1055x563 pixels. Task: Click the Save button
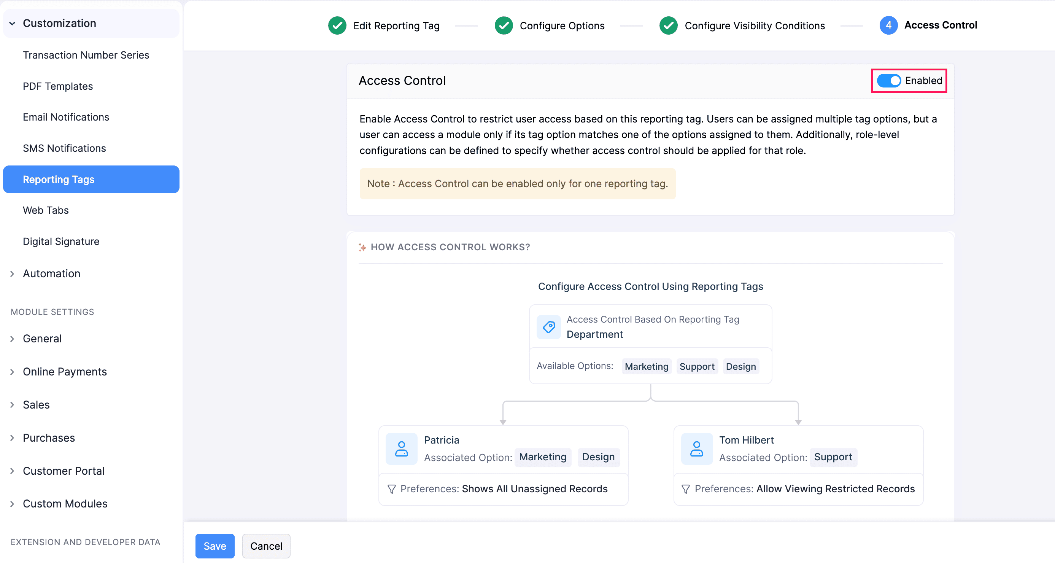point(214,546)
